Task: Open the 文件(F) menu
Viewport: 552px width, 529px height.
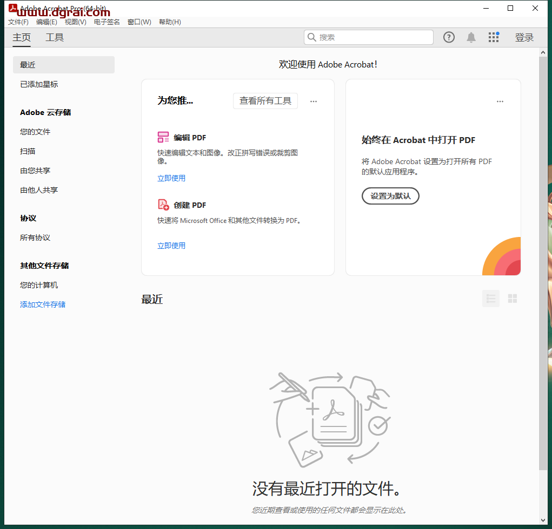Action: tap(18, 22)
